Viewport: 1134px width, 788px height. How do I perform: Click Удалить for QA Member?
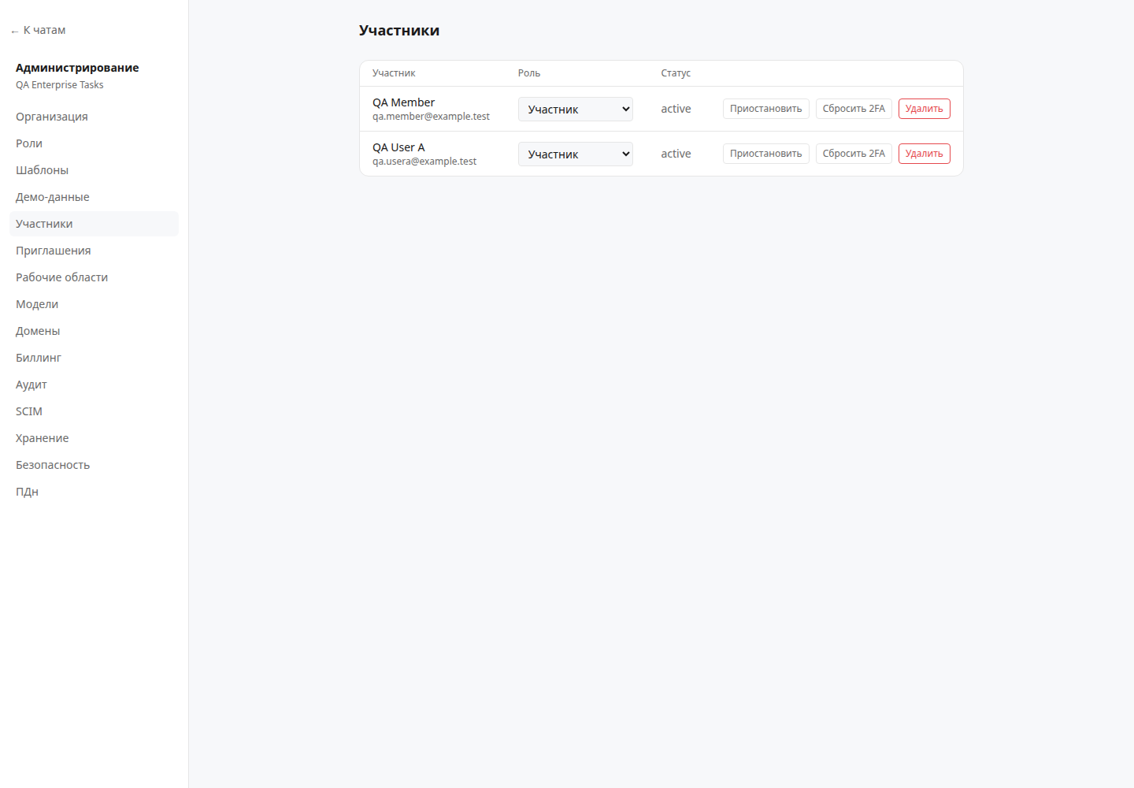924,109
